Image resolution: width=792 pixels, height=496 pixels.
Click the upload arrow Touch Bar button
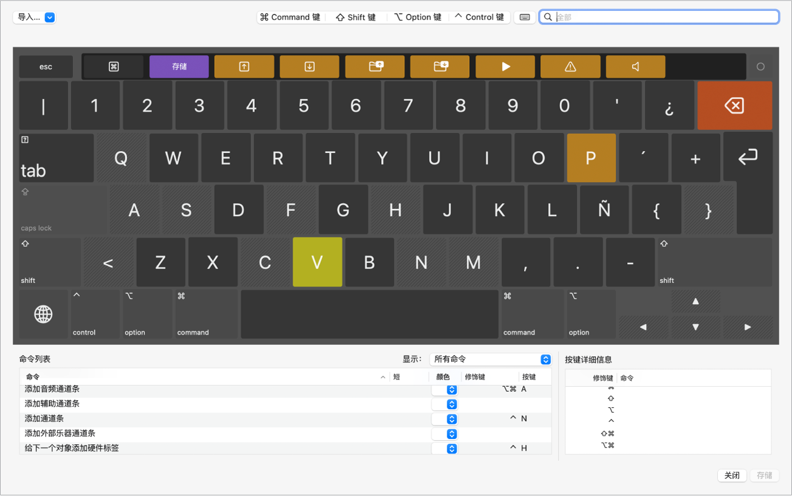click(244, 67)
